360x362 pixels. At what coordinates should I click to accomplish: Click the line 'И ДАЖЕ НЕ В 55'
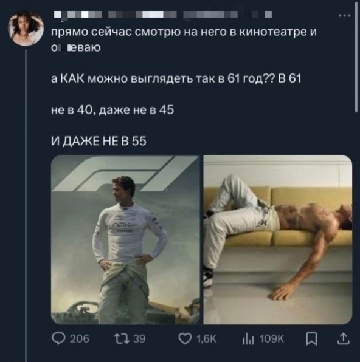point(99,140)
